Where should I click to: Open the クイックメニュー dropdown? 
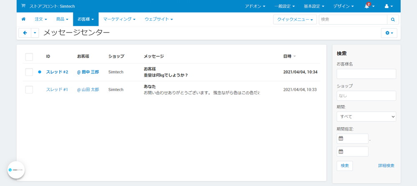coord(295,20)
